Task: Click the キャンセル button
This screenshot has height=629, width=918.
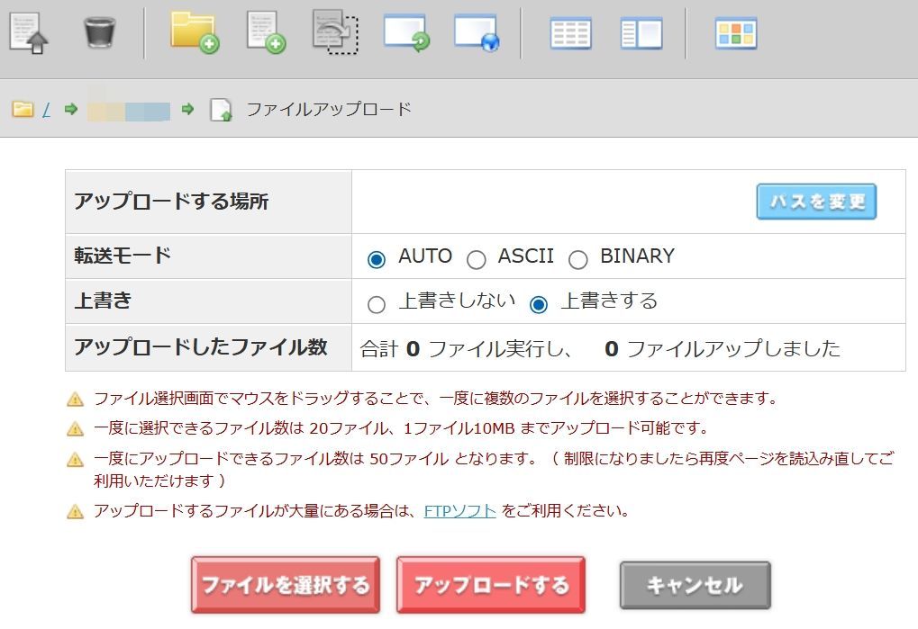Action: click(695, 585)
